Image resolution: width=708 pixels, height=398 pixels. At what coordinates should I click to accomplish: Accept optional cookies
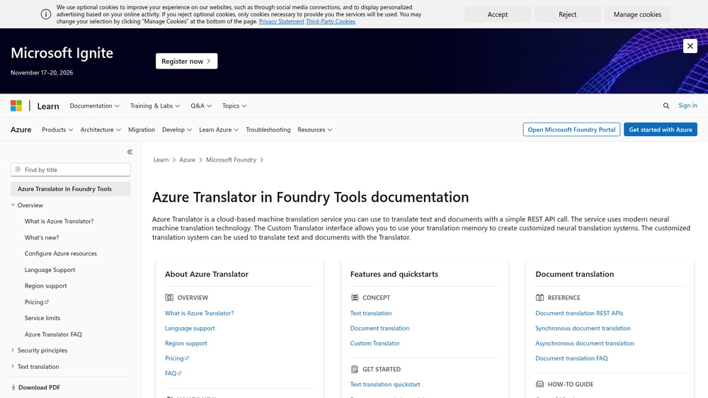pos(498,14)
